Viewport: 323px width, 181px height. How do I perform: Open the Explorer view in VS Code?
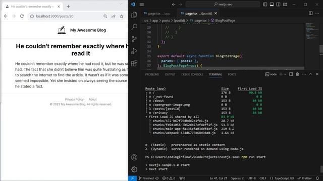click(x=134, y=15)
